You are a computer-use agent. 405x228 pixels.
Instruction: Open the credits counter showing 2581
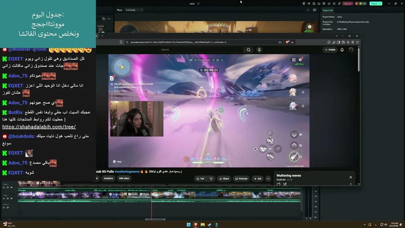pyautogui.click(x=361, y=3)
